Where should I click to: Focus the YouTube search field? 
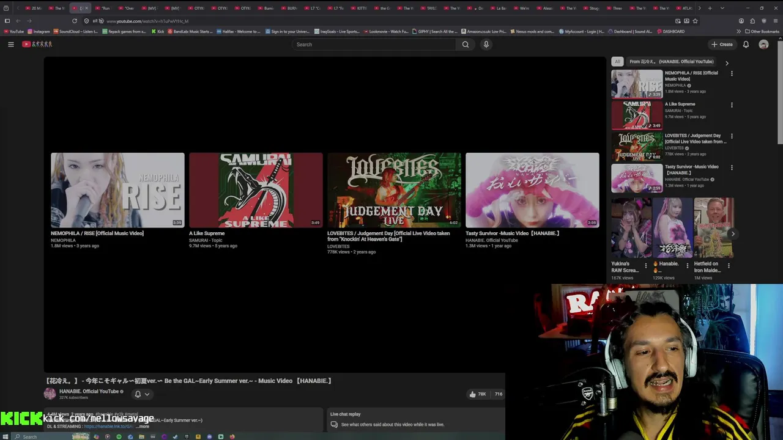pyautogui.click(x=374, y=44)
